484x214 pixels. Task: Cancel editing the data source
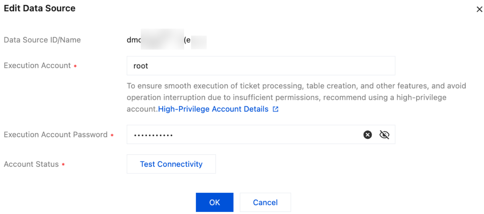pos(265,202)
